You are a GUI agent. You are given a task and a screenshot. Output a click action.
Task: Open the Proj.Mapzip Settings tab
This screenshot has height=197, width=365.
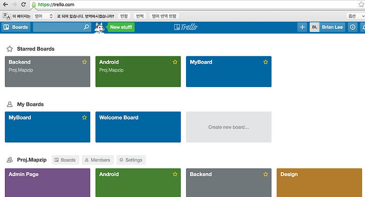[131, 160]
